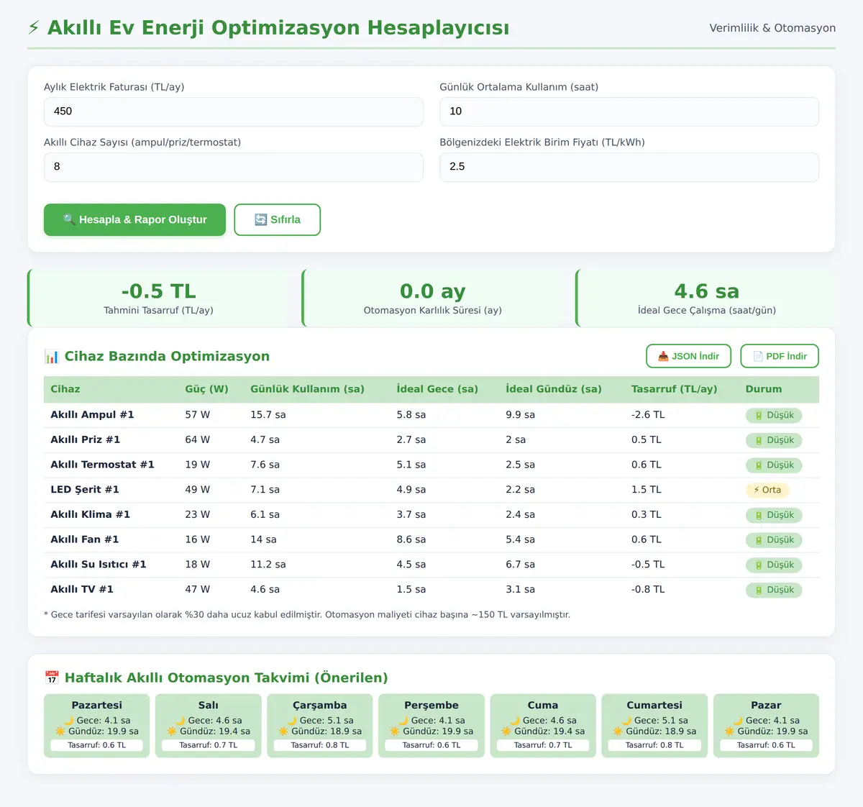Click the 57 W power cell

[198, 415]
